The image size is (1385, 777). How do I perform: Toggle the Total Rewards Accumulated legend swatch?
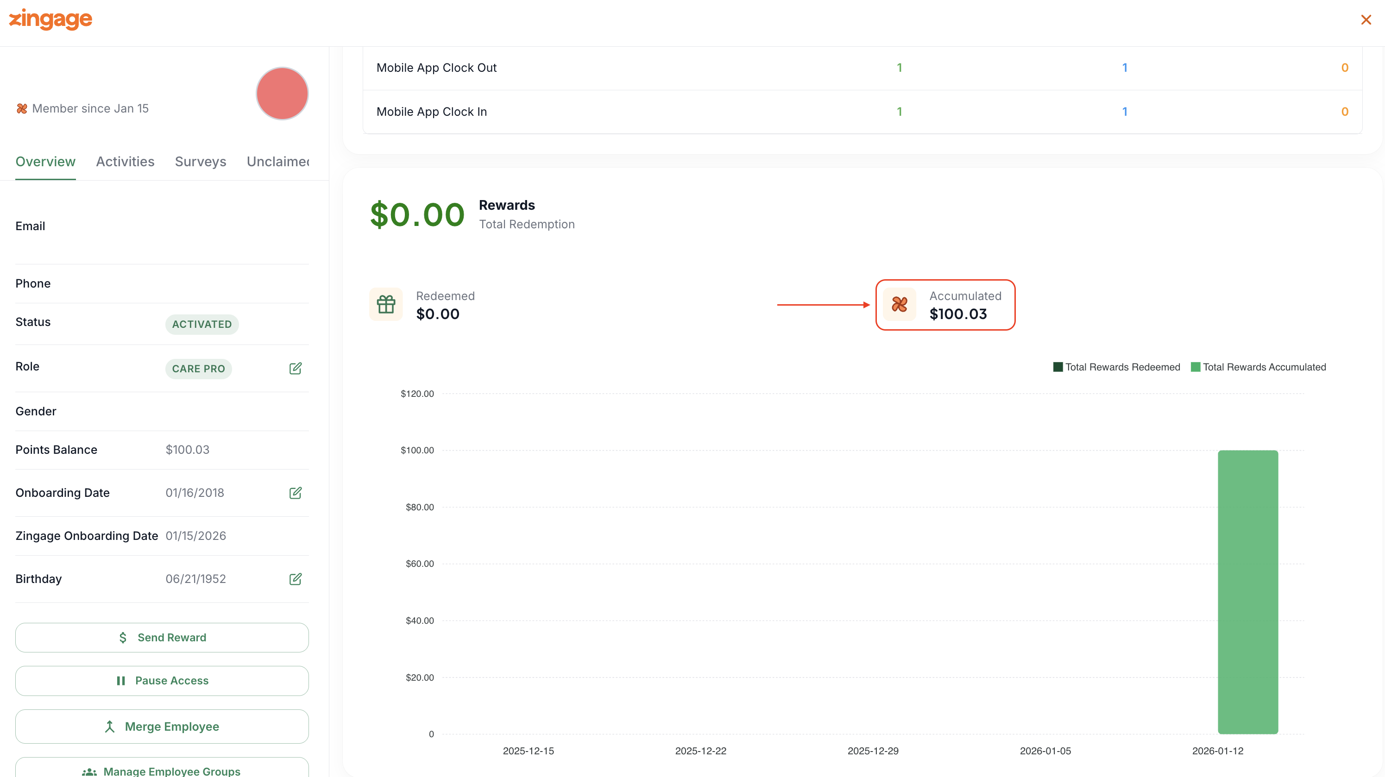coord(1195,367)
